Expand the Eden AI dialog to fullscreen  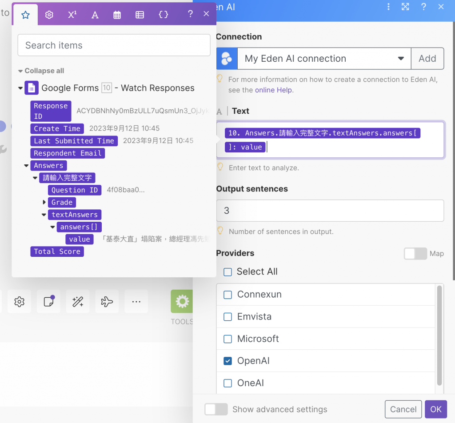pos(405,7)
